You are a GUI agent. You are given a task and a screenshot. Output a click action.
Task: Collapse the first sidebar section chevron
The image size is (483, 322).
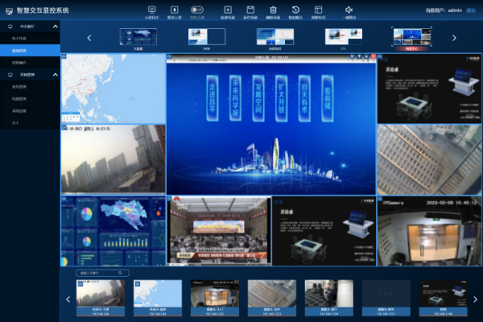[55, 27]
